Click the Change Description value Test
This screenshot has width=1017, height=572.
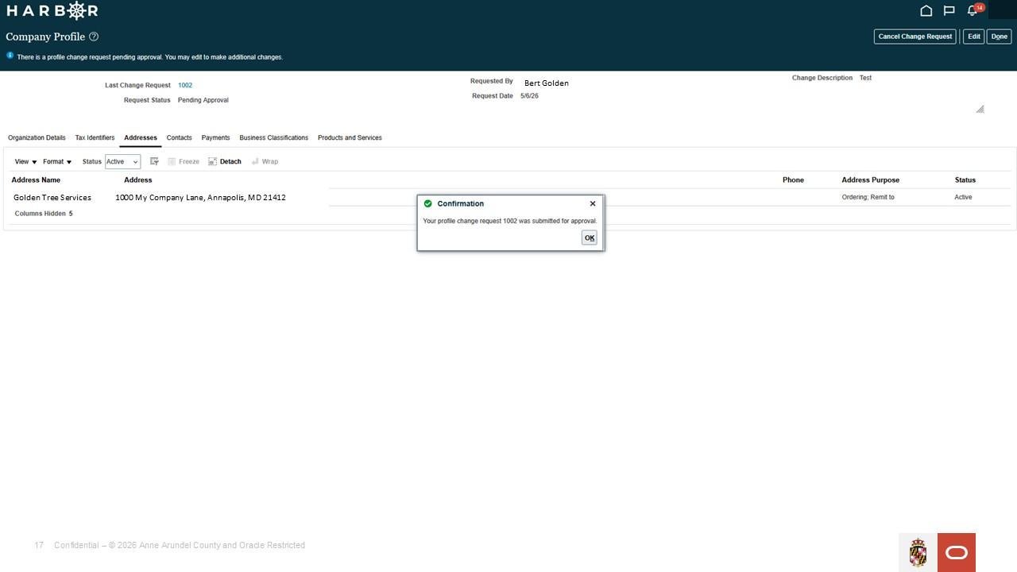coord(865,78)
